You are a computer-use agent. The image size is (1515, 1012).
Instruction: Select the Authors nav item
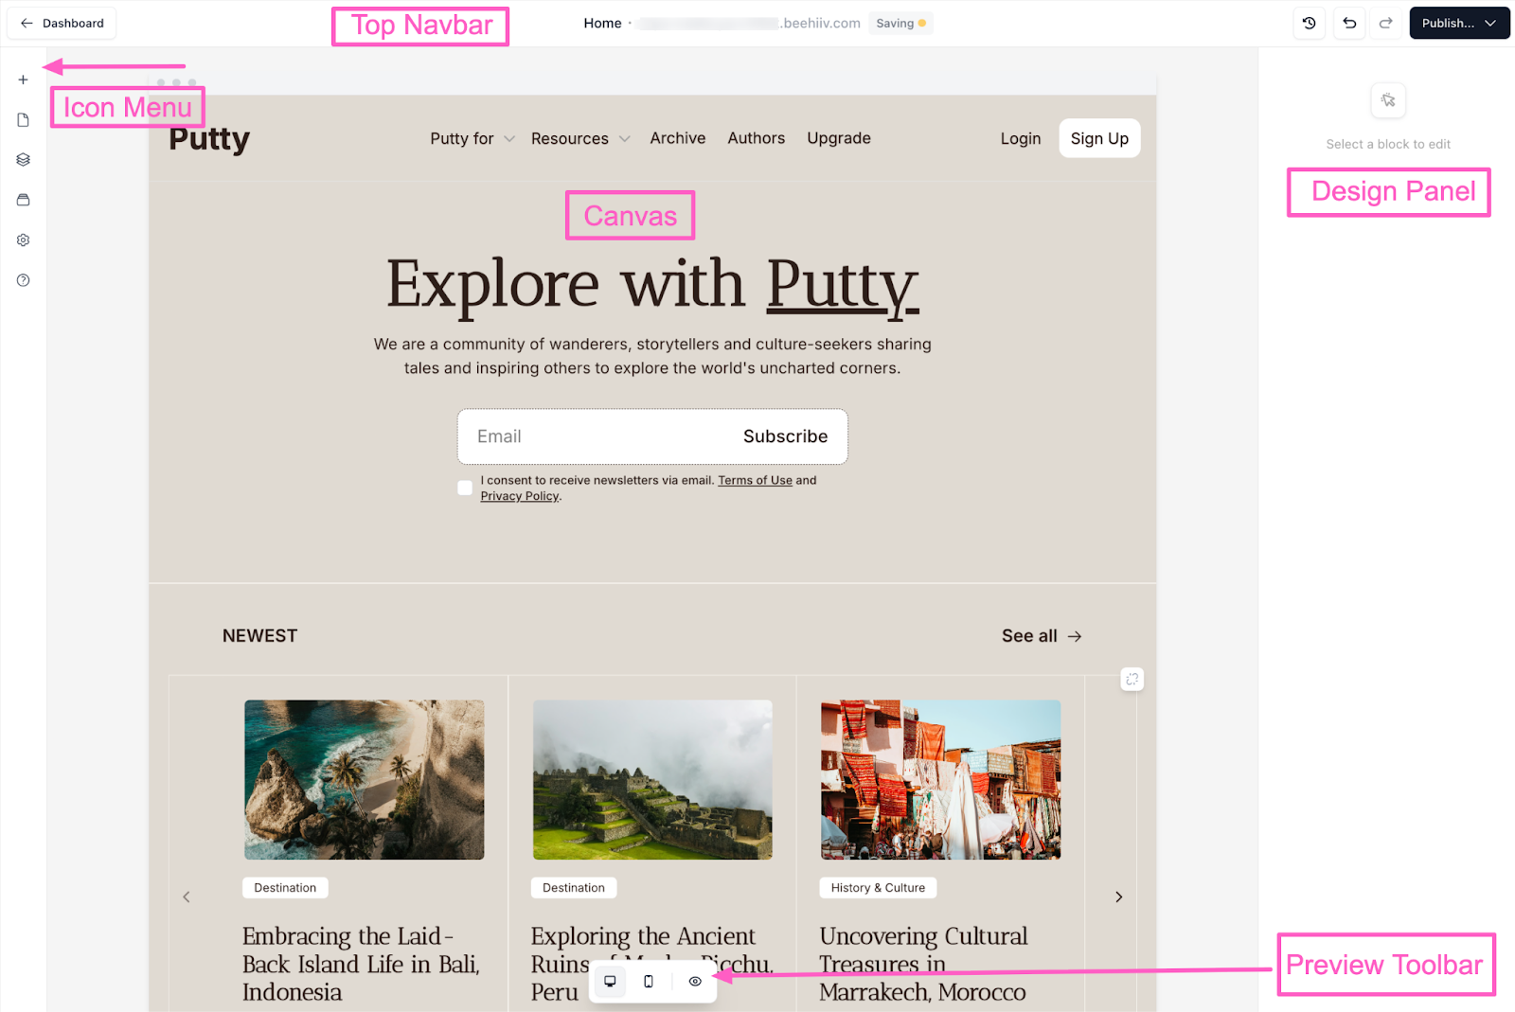coord(756,138)
